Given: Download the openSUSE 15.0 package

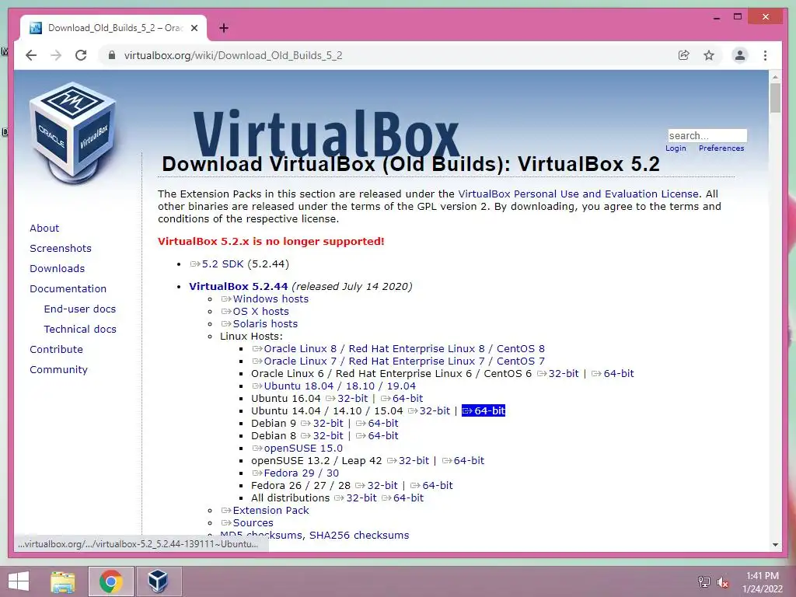Looking at the screenshot, I should [x=298, y=449].
